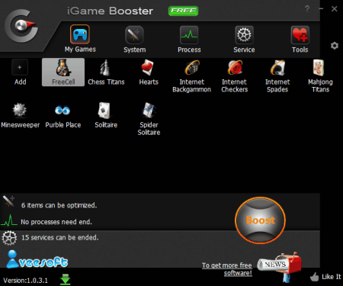This screenshot has width=343, height=286.
Task: Switch to the Service tab
Action: pyautogui.click(x=244, y=39)
